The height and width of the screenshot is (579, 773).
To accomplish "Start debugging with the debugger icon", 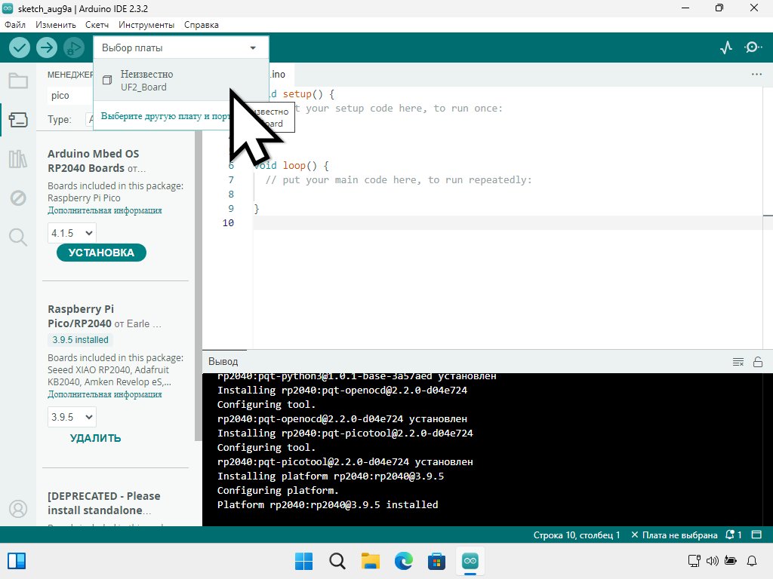I will coord(74,47).
